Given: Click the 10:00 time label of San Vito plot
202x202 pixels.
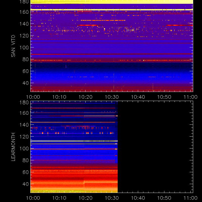Looking at the screenshot, I should point(33,97).
